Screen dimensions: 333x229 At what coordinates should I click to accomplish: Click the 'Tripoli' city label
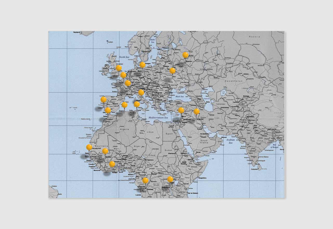click(144, 119)
